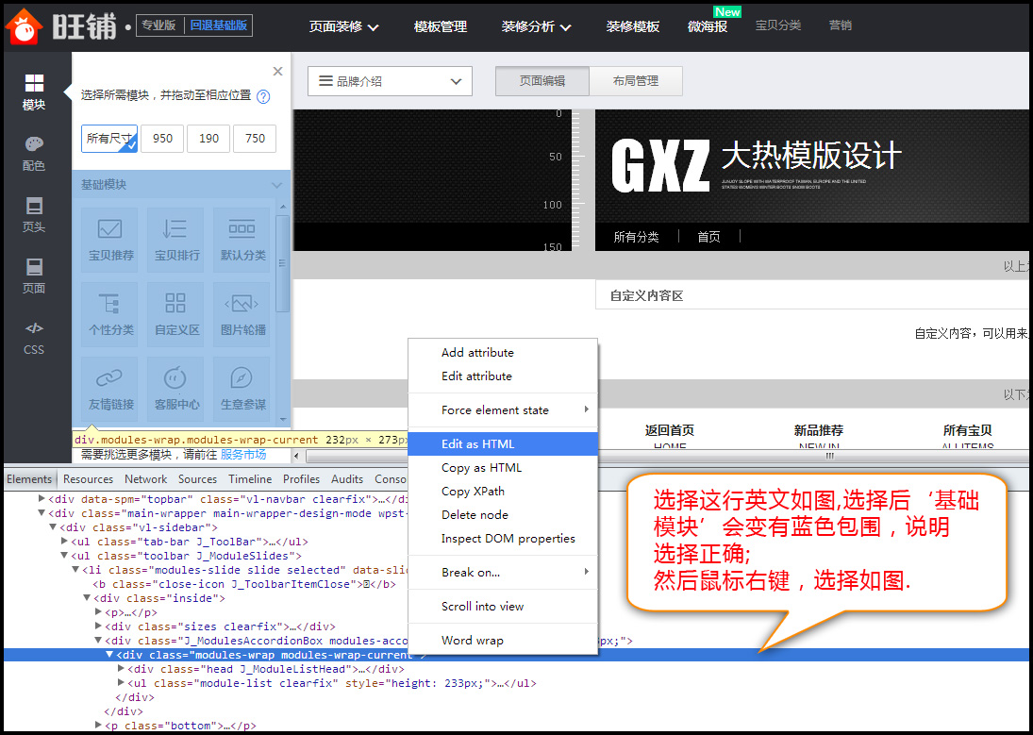Image resolution: width=1033 pixels, height=735 pixels.
Task: Choose Scroll into view menu entry
Action: [x=503, y=607]
